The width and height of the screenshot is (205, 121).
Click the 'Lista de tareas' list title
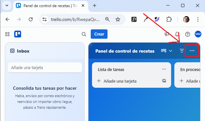tap(111, 69)
